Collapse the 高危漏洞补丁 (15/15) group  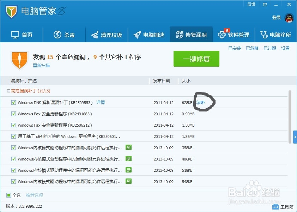tap(8, 91)
